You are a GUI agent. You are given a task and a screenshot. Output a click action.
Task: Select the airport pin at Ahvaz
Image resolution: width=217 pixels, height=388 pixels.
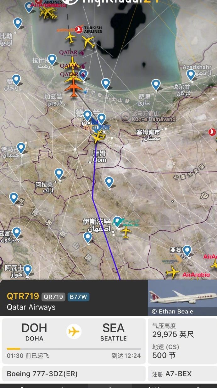[x=28, y=270]
